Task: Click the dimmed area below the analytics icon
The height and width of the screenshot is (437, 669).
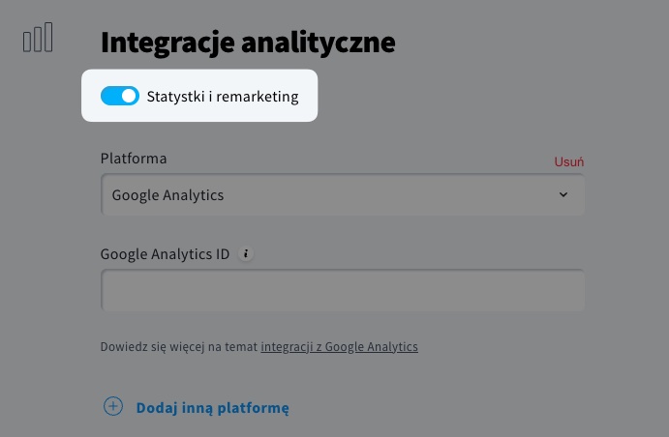Action: click(39, 242)
